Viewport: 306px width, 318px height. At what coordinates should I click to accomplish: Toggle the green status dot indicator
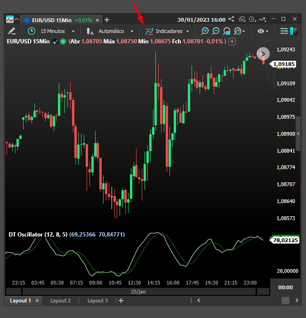click(x=63, y=41)
